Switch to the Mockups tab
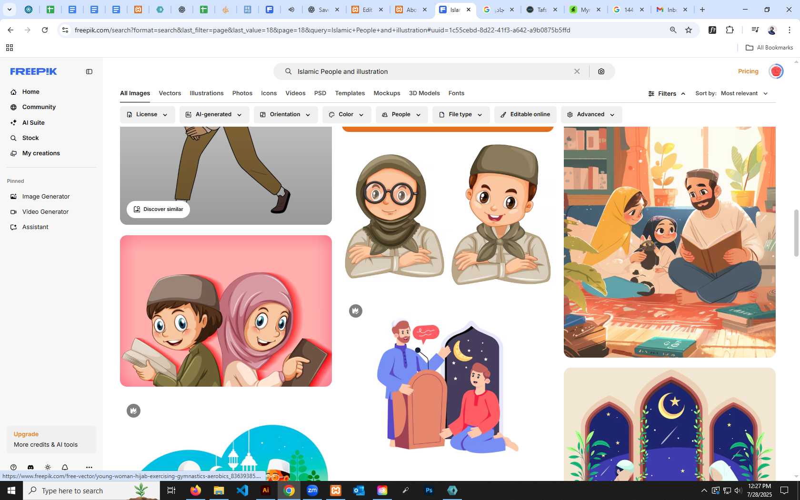Image resolution: width=800 pixels, height=500 pixels. click(387, 93)
